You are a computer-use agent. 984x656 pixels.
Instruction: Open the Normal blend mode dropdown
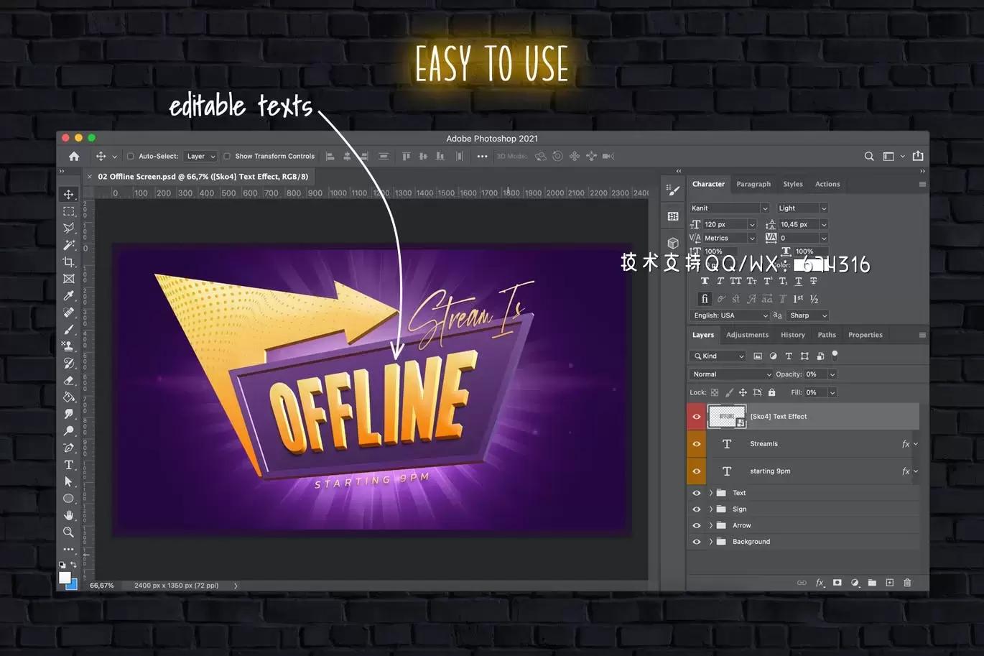(x=731, y=374)
